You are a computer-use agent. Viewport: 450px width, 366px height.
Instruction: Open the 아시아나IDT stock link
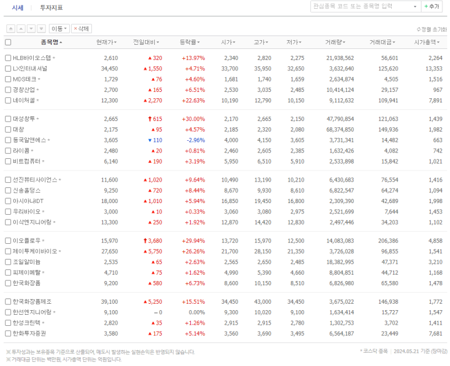pyautogui.click(x=28, y=201)
